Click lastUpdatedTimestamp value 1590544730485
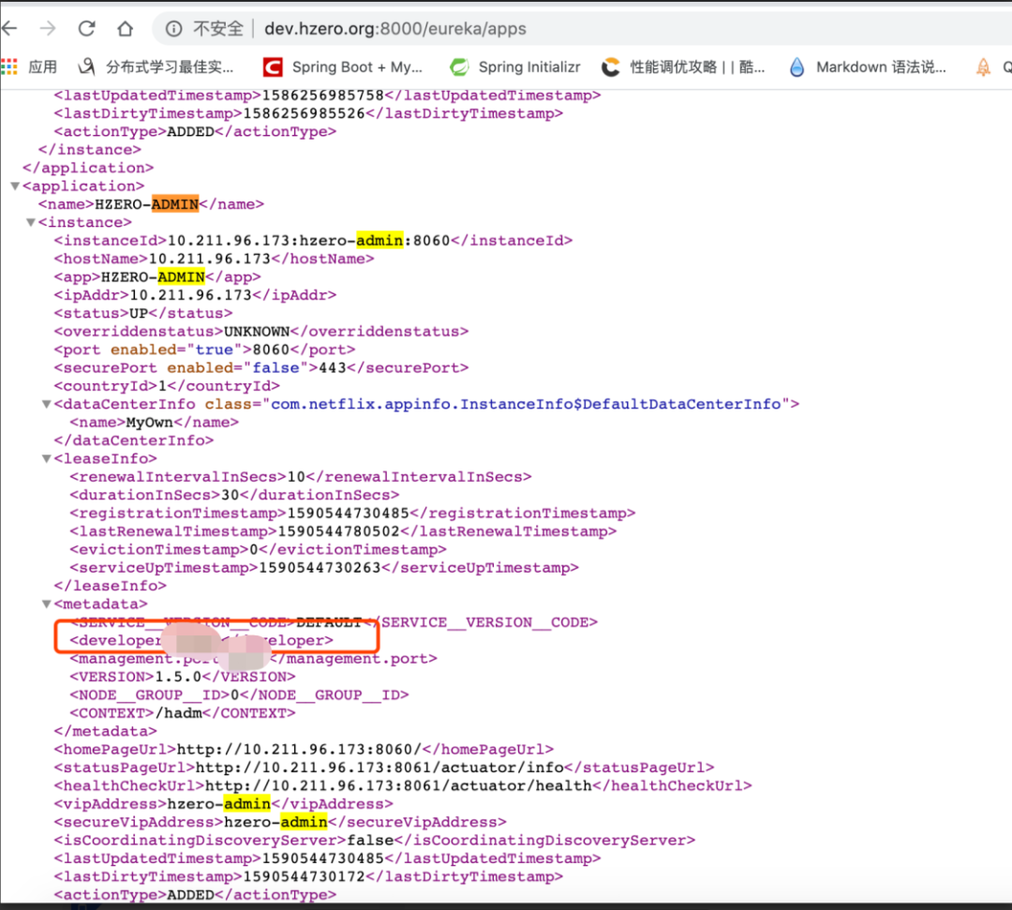The width and height of the screenshot is (1012, 910). coord(322,858)
